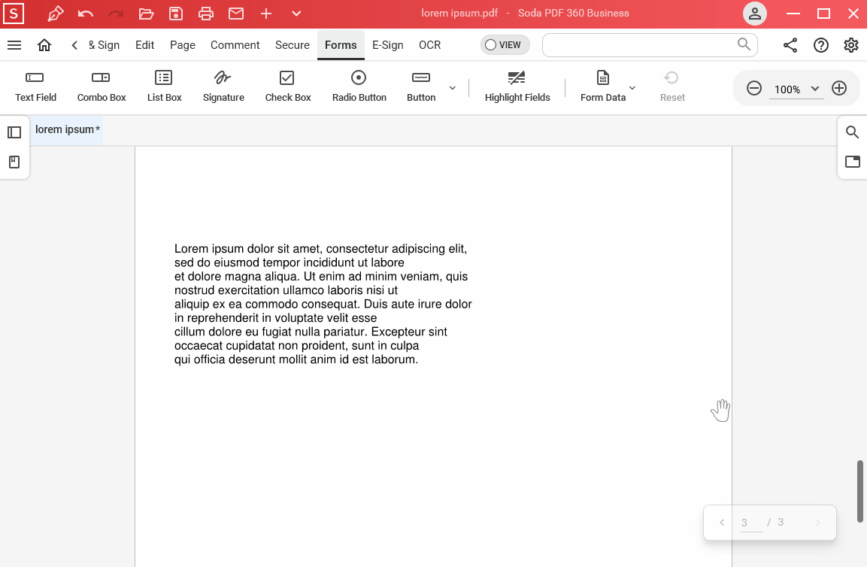Screen dimensions: 867x567
Task: Open the E-Sign tab
Action: click(387, 45)
